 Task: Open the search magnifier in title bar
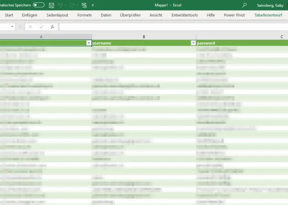[244, 5]
